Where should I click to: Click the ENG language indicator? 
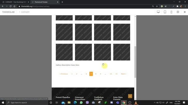[x=171, y=102]
